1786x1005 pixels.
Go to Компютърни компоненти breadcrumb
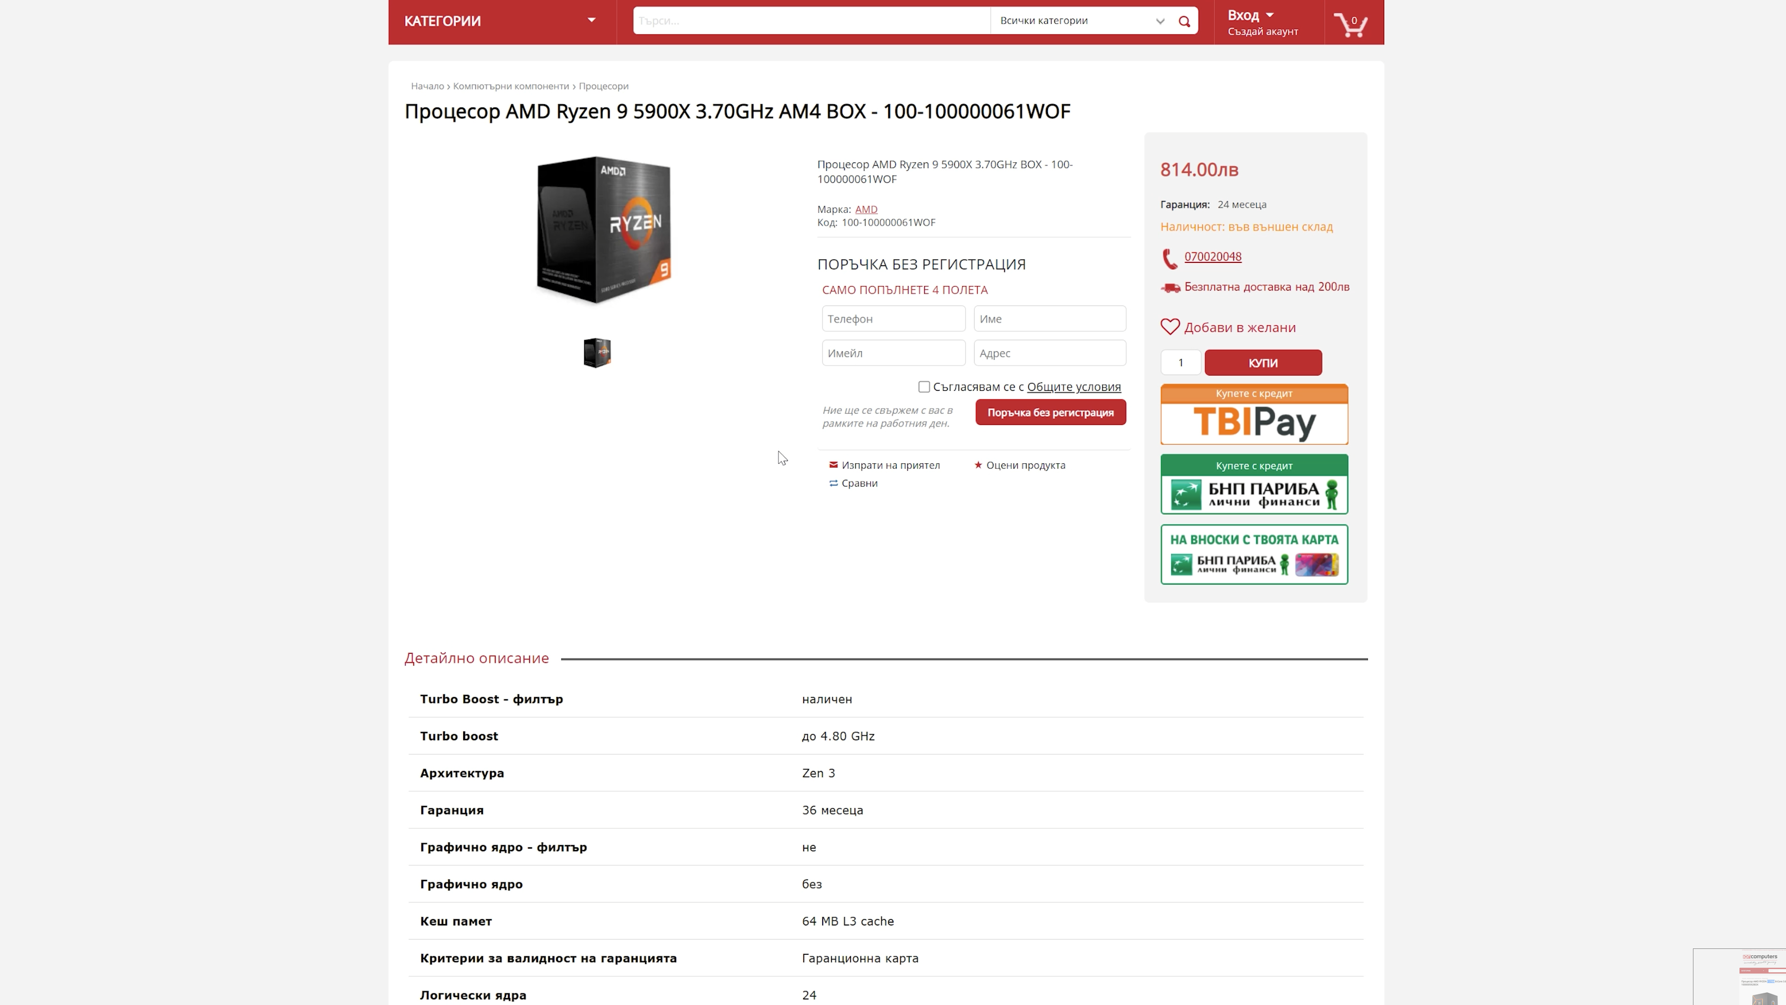[x=511, y=86]
